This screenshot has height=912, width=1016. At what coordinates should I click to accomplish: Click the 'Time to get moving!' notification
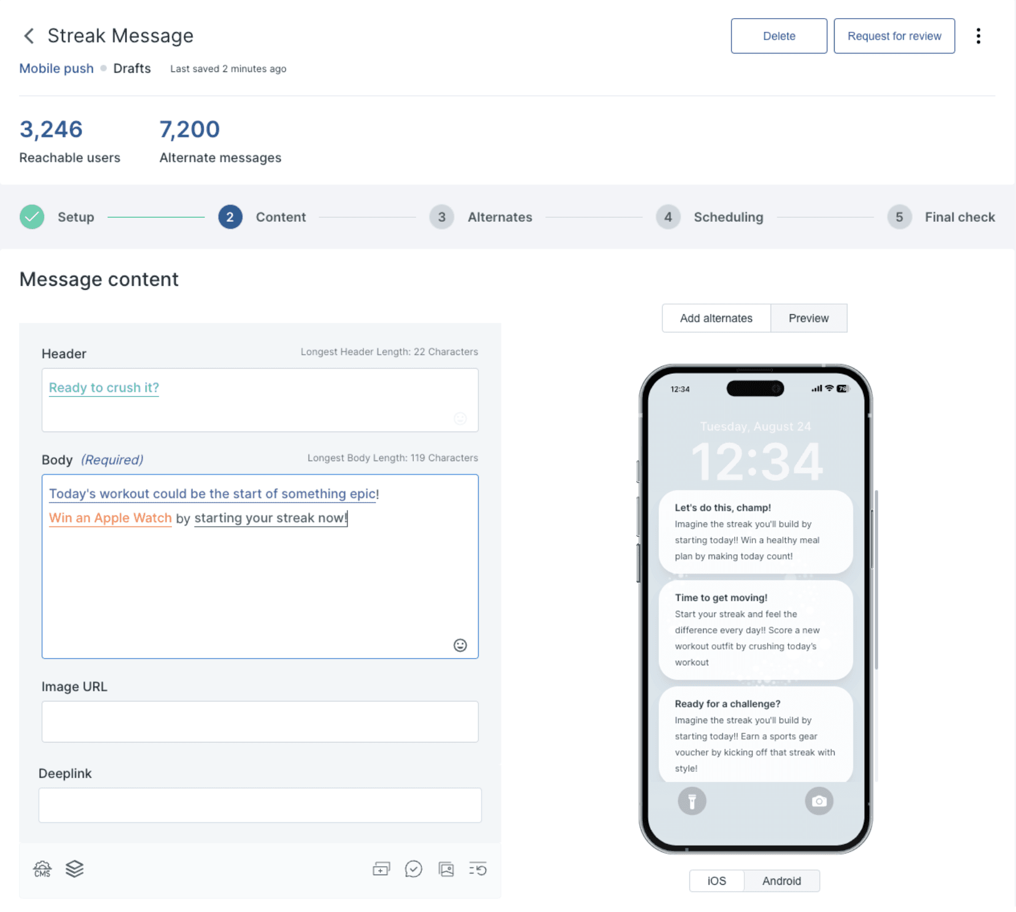point(755,630)
